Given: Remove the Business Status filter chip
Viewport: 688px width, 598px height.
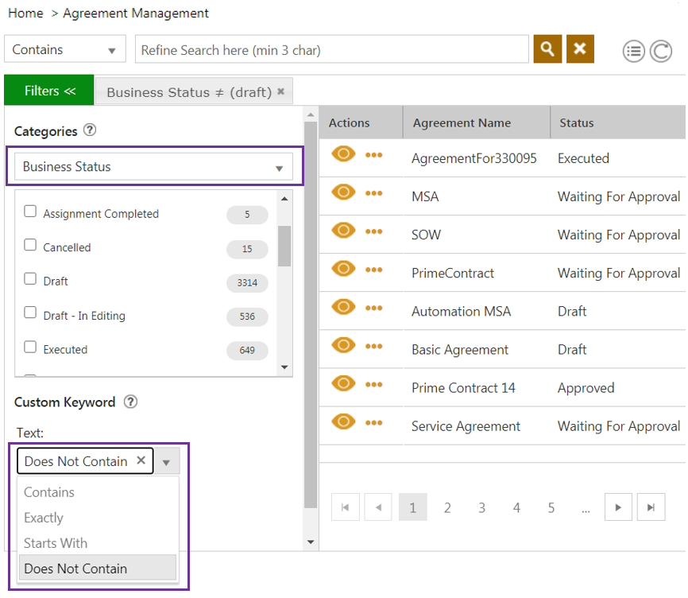Looking at the screenshot, I should click(x=280, y=91).
